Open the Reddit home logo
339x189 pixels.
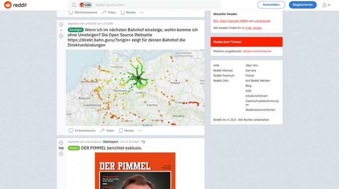click(15, 5)
